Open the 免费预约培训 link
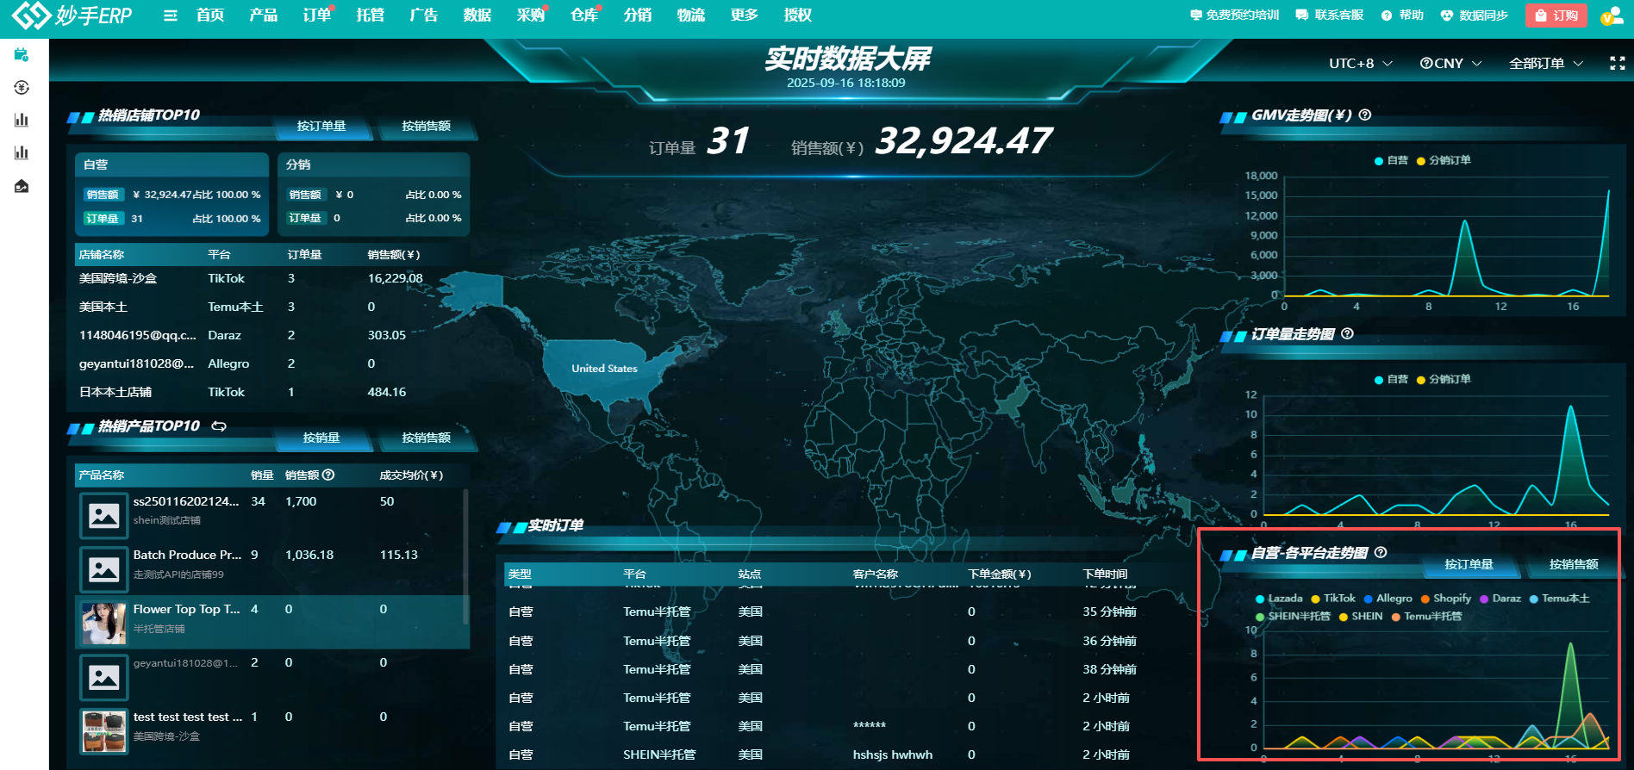Screen dimensions: 1634x770 (x=1235, y=16)
